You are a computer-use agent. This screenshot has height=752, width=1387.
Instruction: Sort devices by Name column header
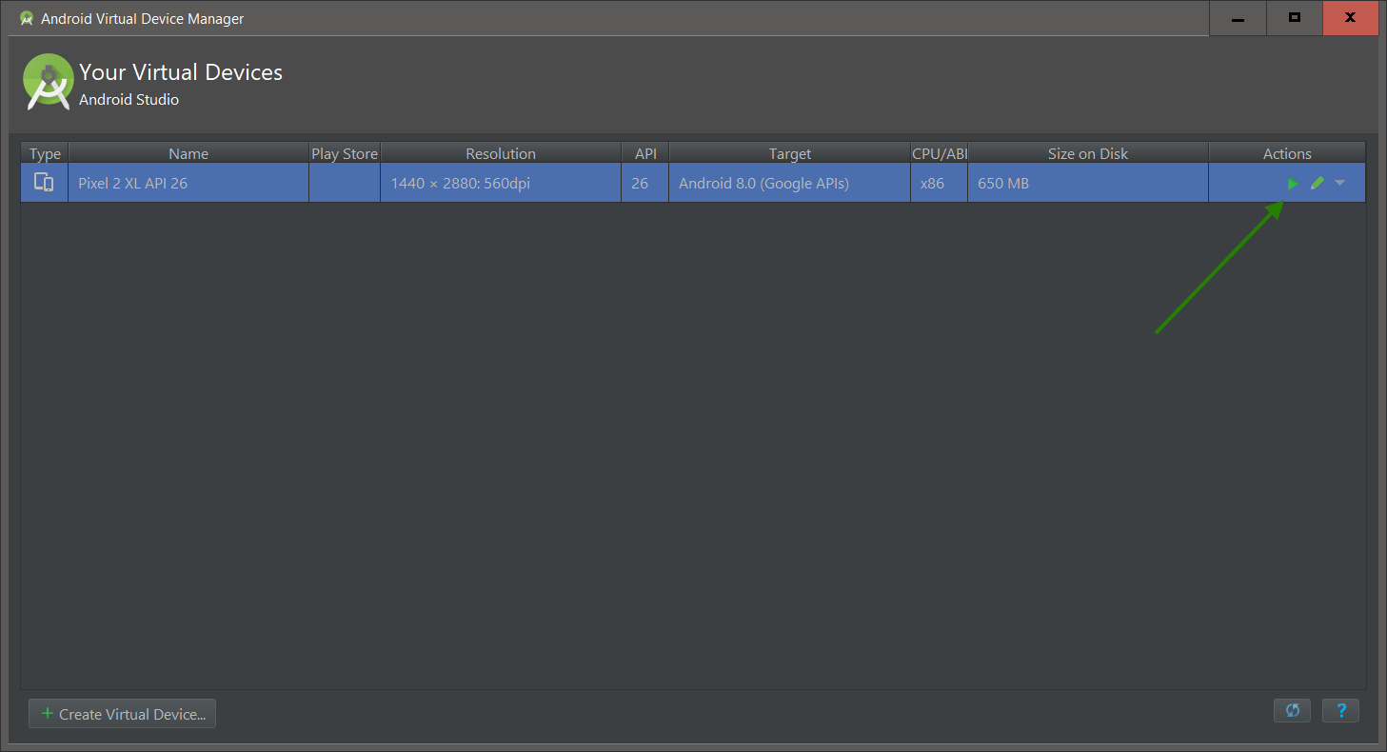[188, 153]
